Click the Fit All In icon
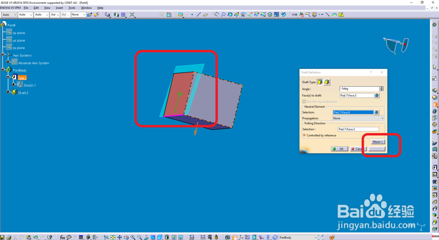This screenshot has width=439, height=240. [x=113, y=237]
